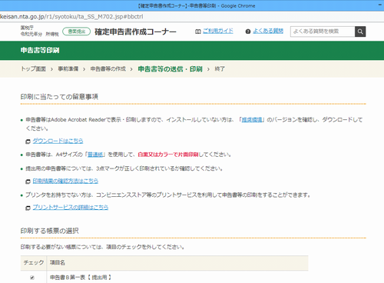The image size is (384, 283).
Task: Click the 印刷に当たっての留意事項 heading
Action: (59, 97)
